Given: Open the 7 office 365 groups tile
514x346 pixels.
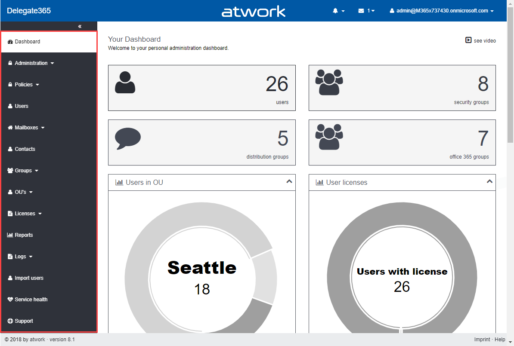Looking at the screenshot, I should pyautogui.click(x=402, y=142).
